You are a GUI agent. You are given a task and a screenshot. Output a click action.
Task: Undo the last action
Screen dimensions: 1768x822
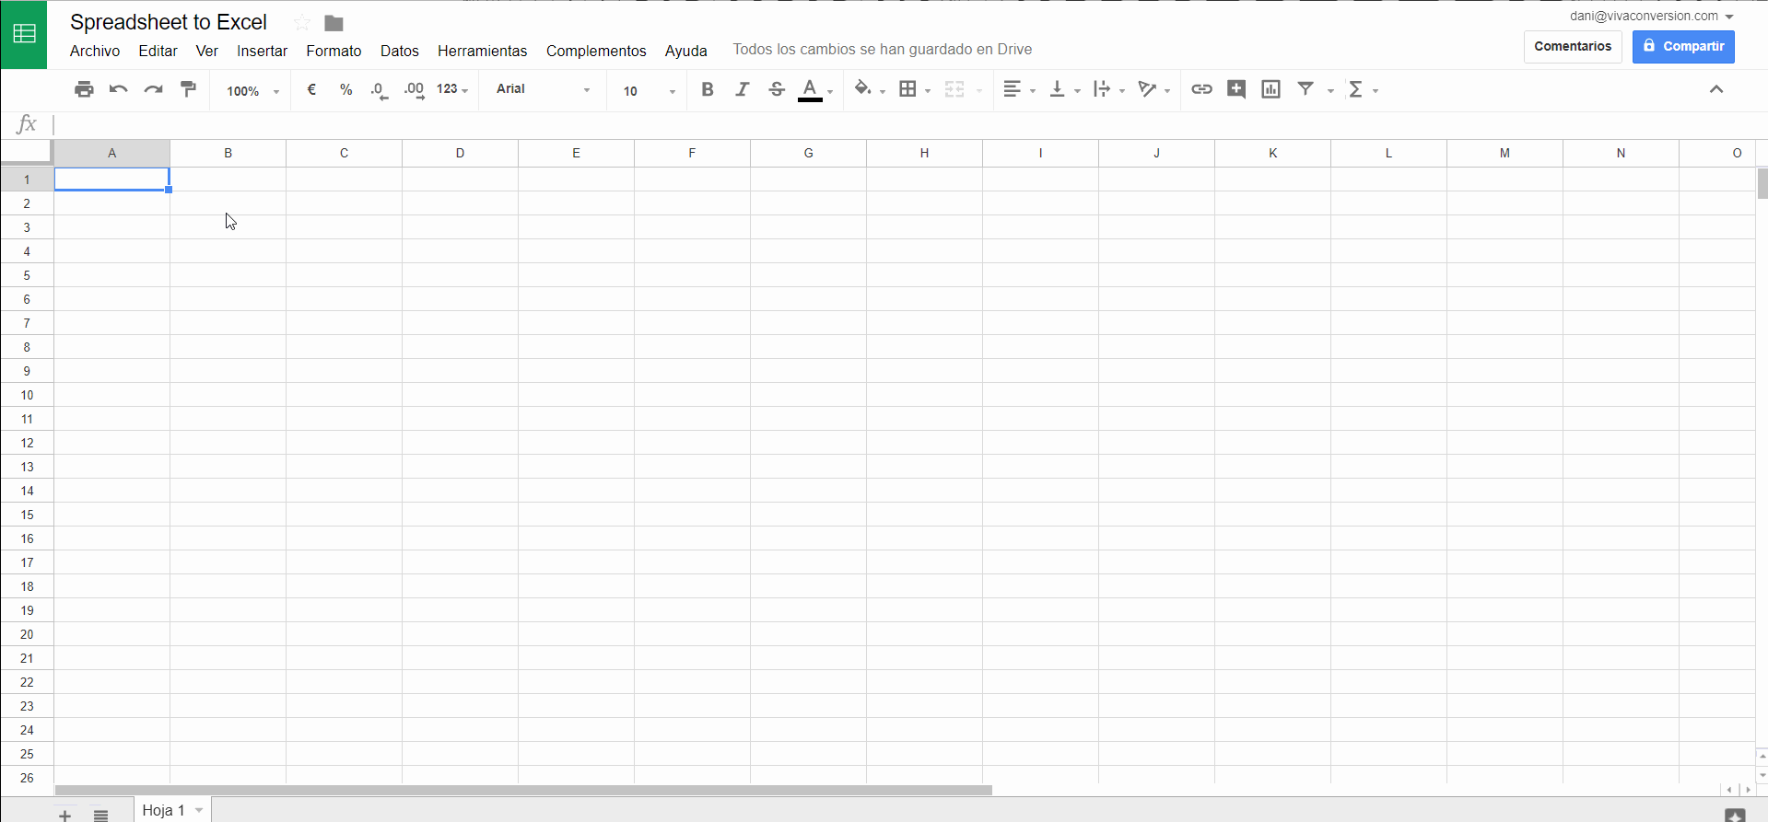click(118, 89)
